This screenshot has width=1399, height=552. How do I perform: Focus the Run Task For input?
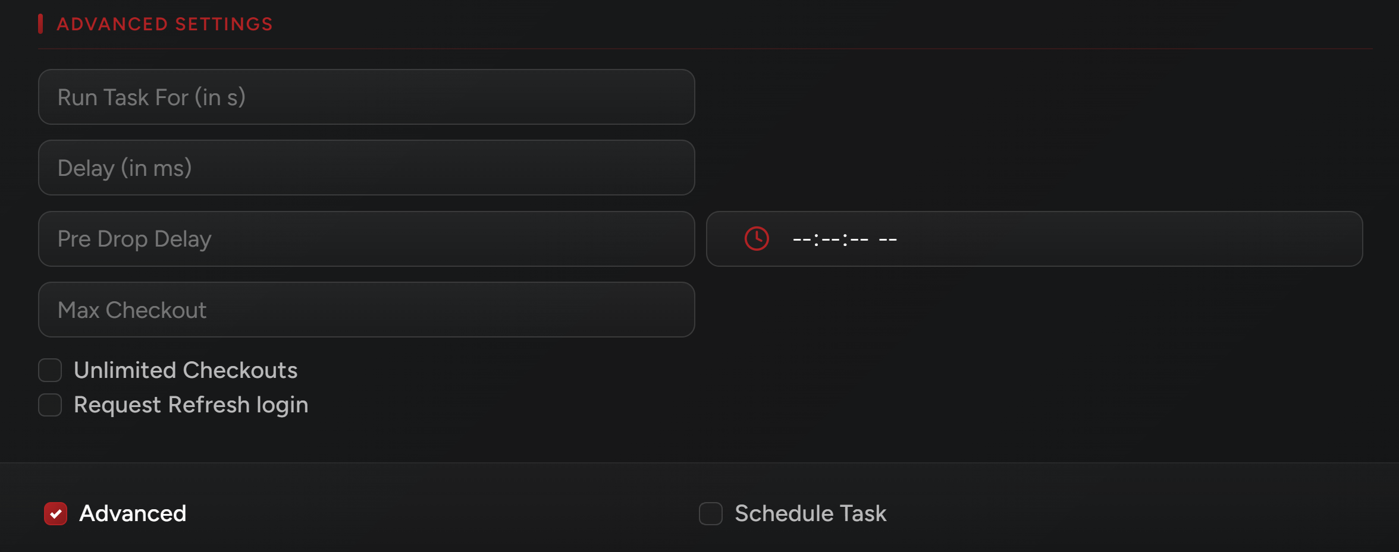366,97
